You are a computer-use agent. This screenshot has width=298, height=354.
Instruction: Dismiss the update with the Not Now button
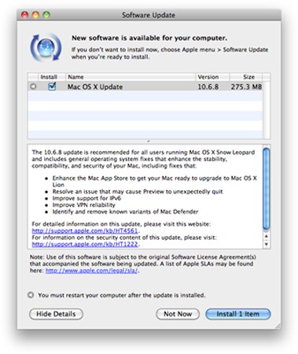(178, 314)
